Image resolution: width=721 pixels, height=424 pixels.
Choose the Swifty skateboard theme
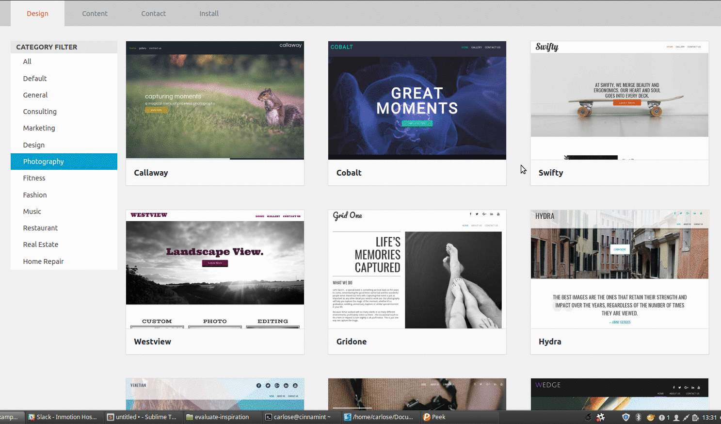[x=619, y=100]
